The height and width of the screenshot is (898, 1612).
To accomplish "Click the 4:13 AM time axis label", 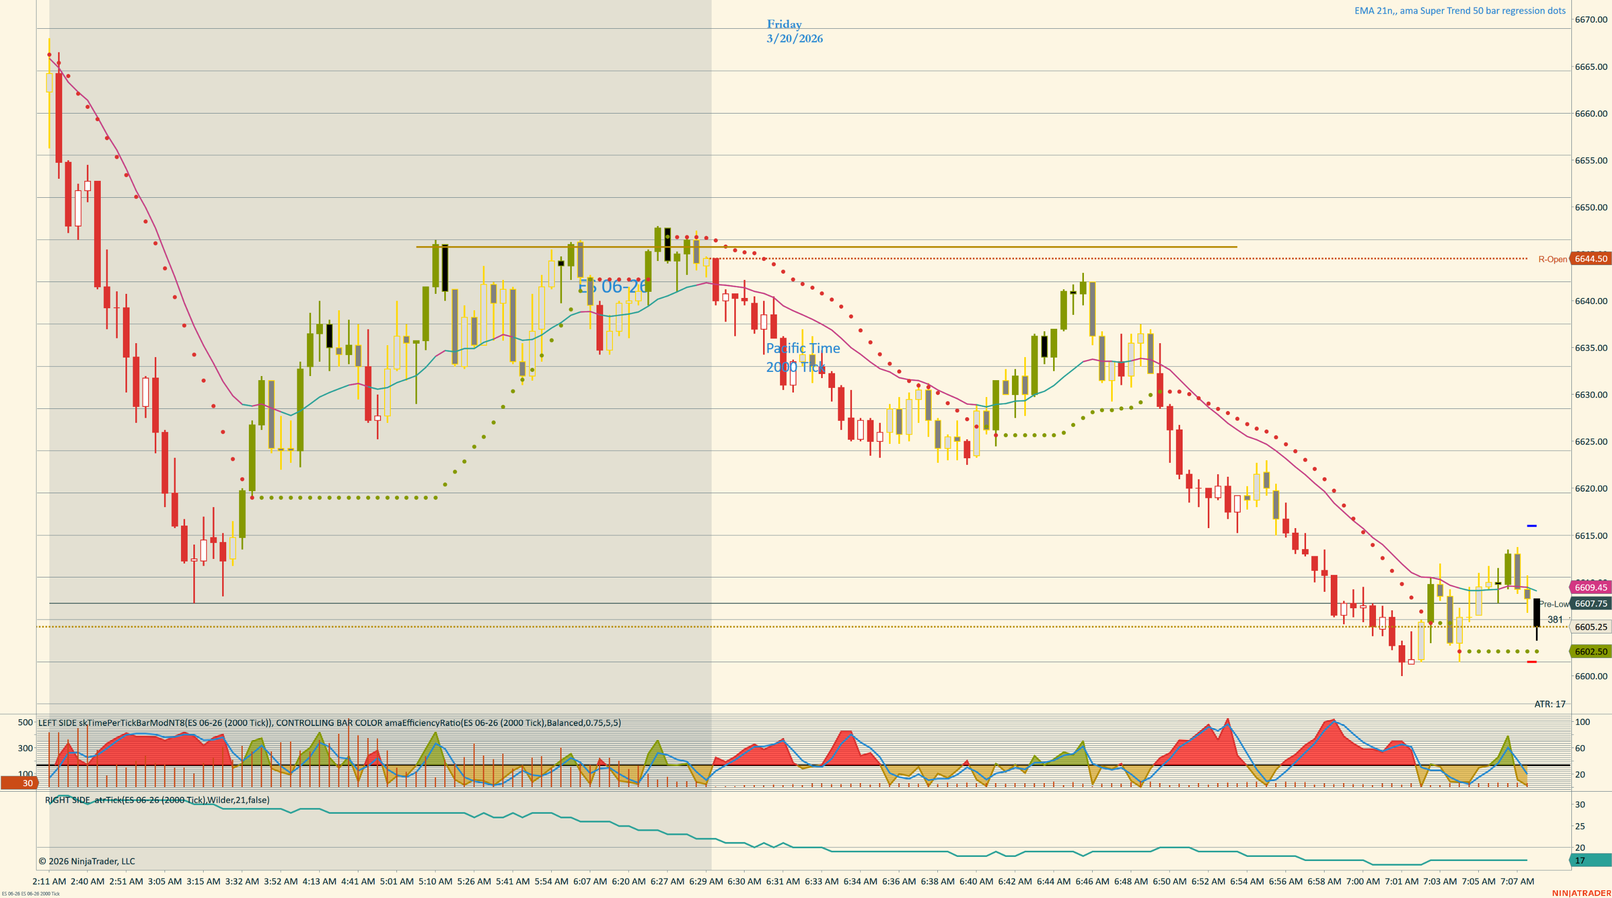I will coord(320,881).
